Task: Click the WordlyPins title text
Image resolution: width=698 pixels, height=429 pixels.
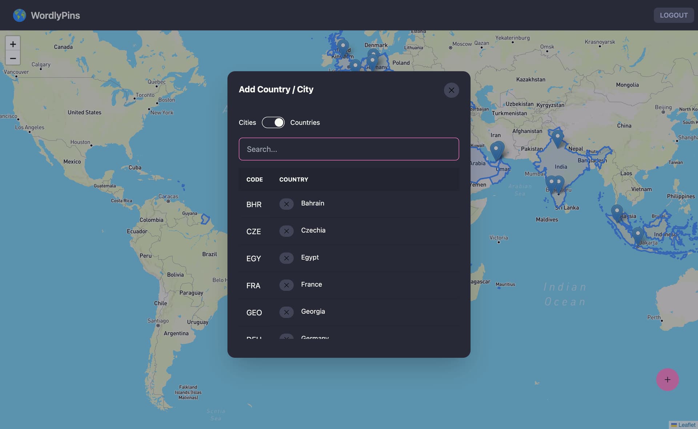Action: 55,15
